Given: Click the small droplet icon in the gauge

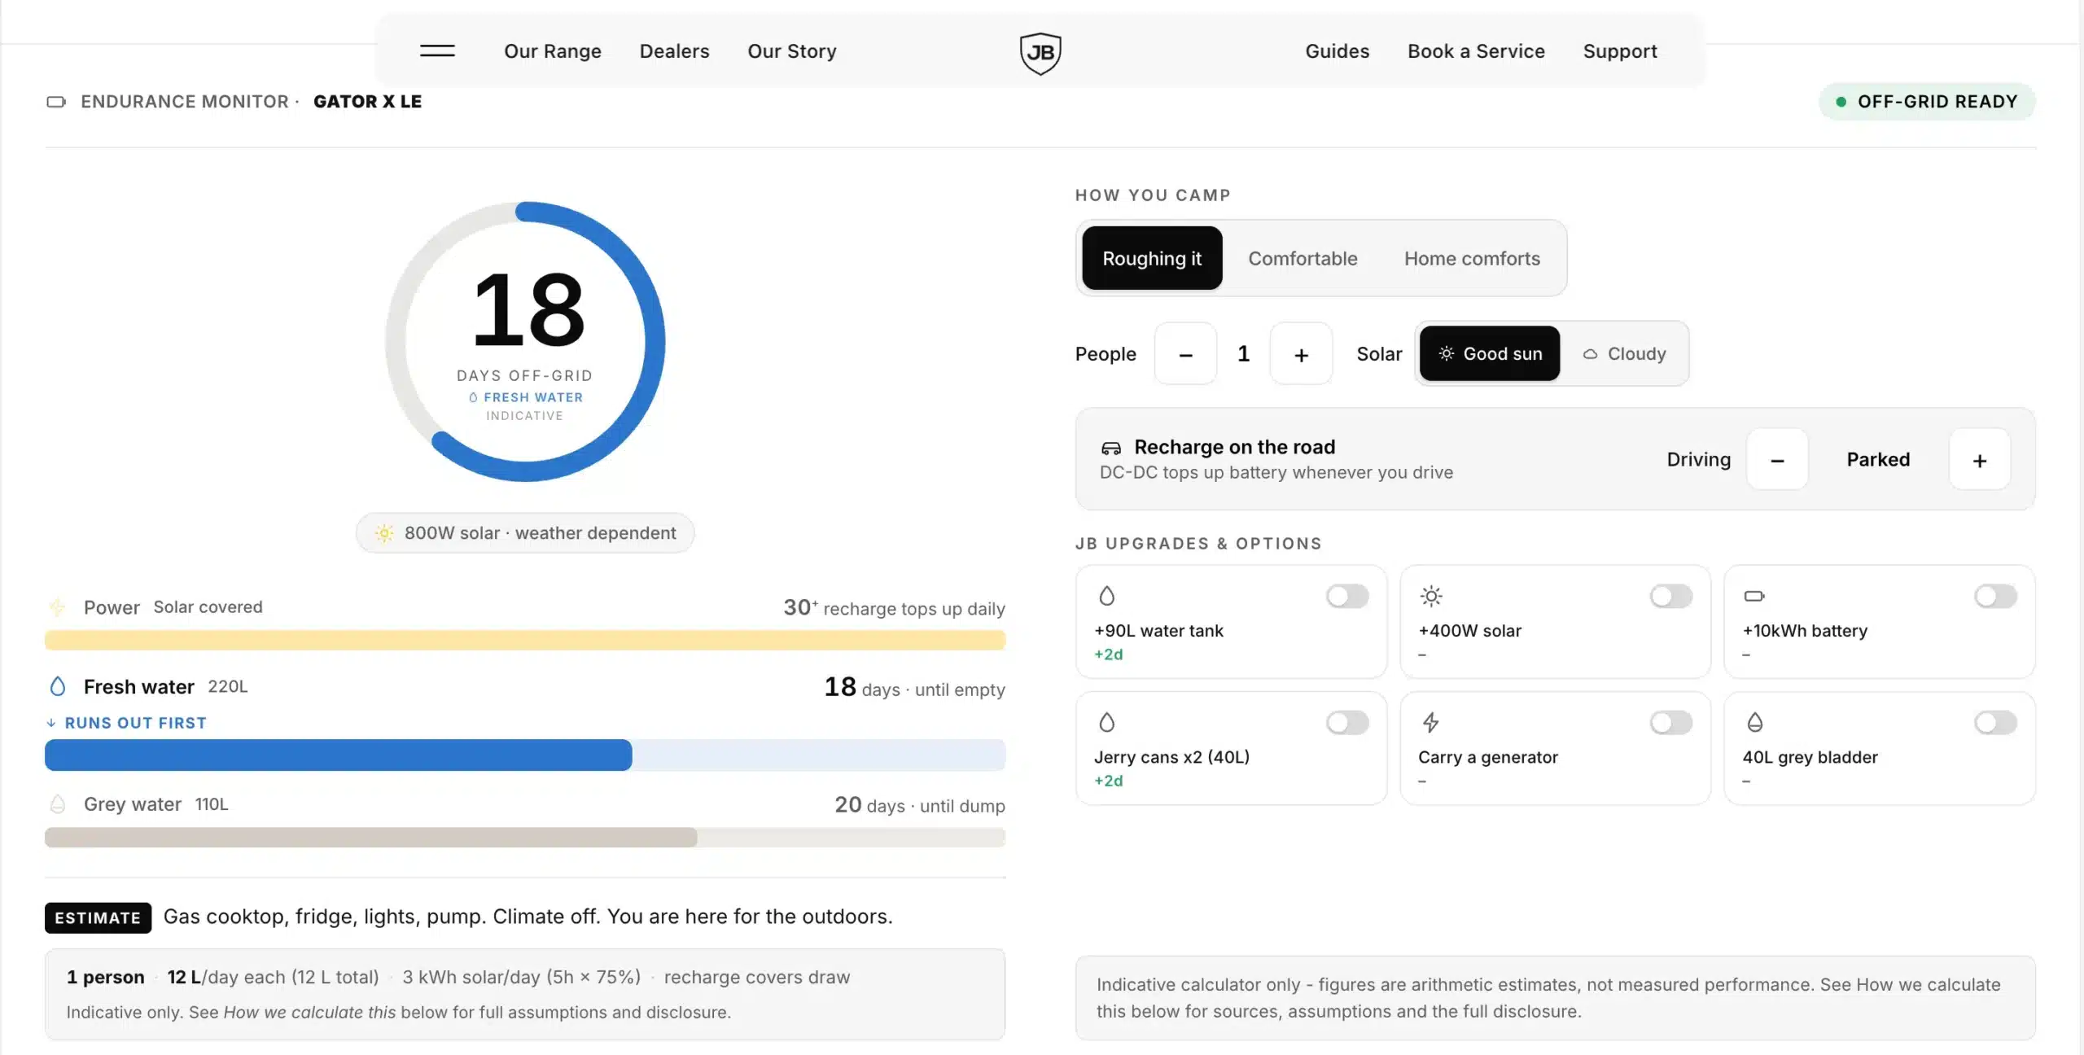Looking at the screenshot, I should tap(473, 397).
